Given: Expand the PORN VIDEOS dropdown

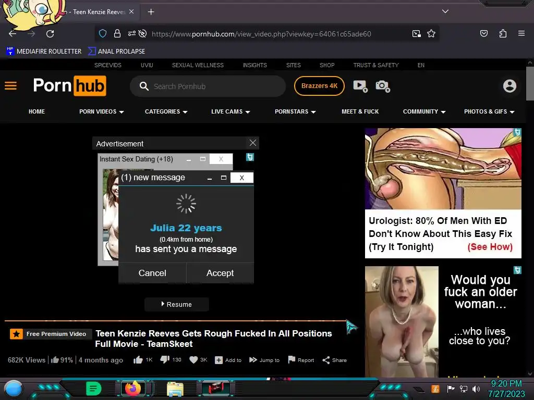Looking at the screenshot, I should point(102,111).
